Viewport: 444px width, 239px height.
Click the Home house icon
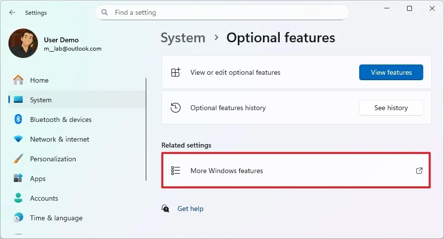[x=18, y=80]
